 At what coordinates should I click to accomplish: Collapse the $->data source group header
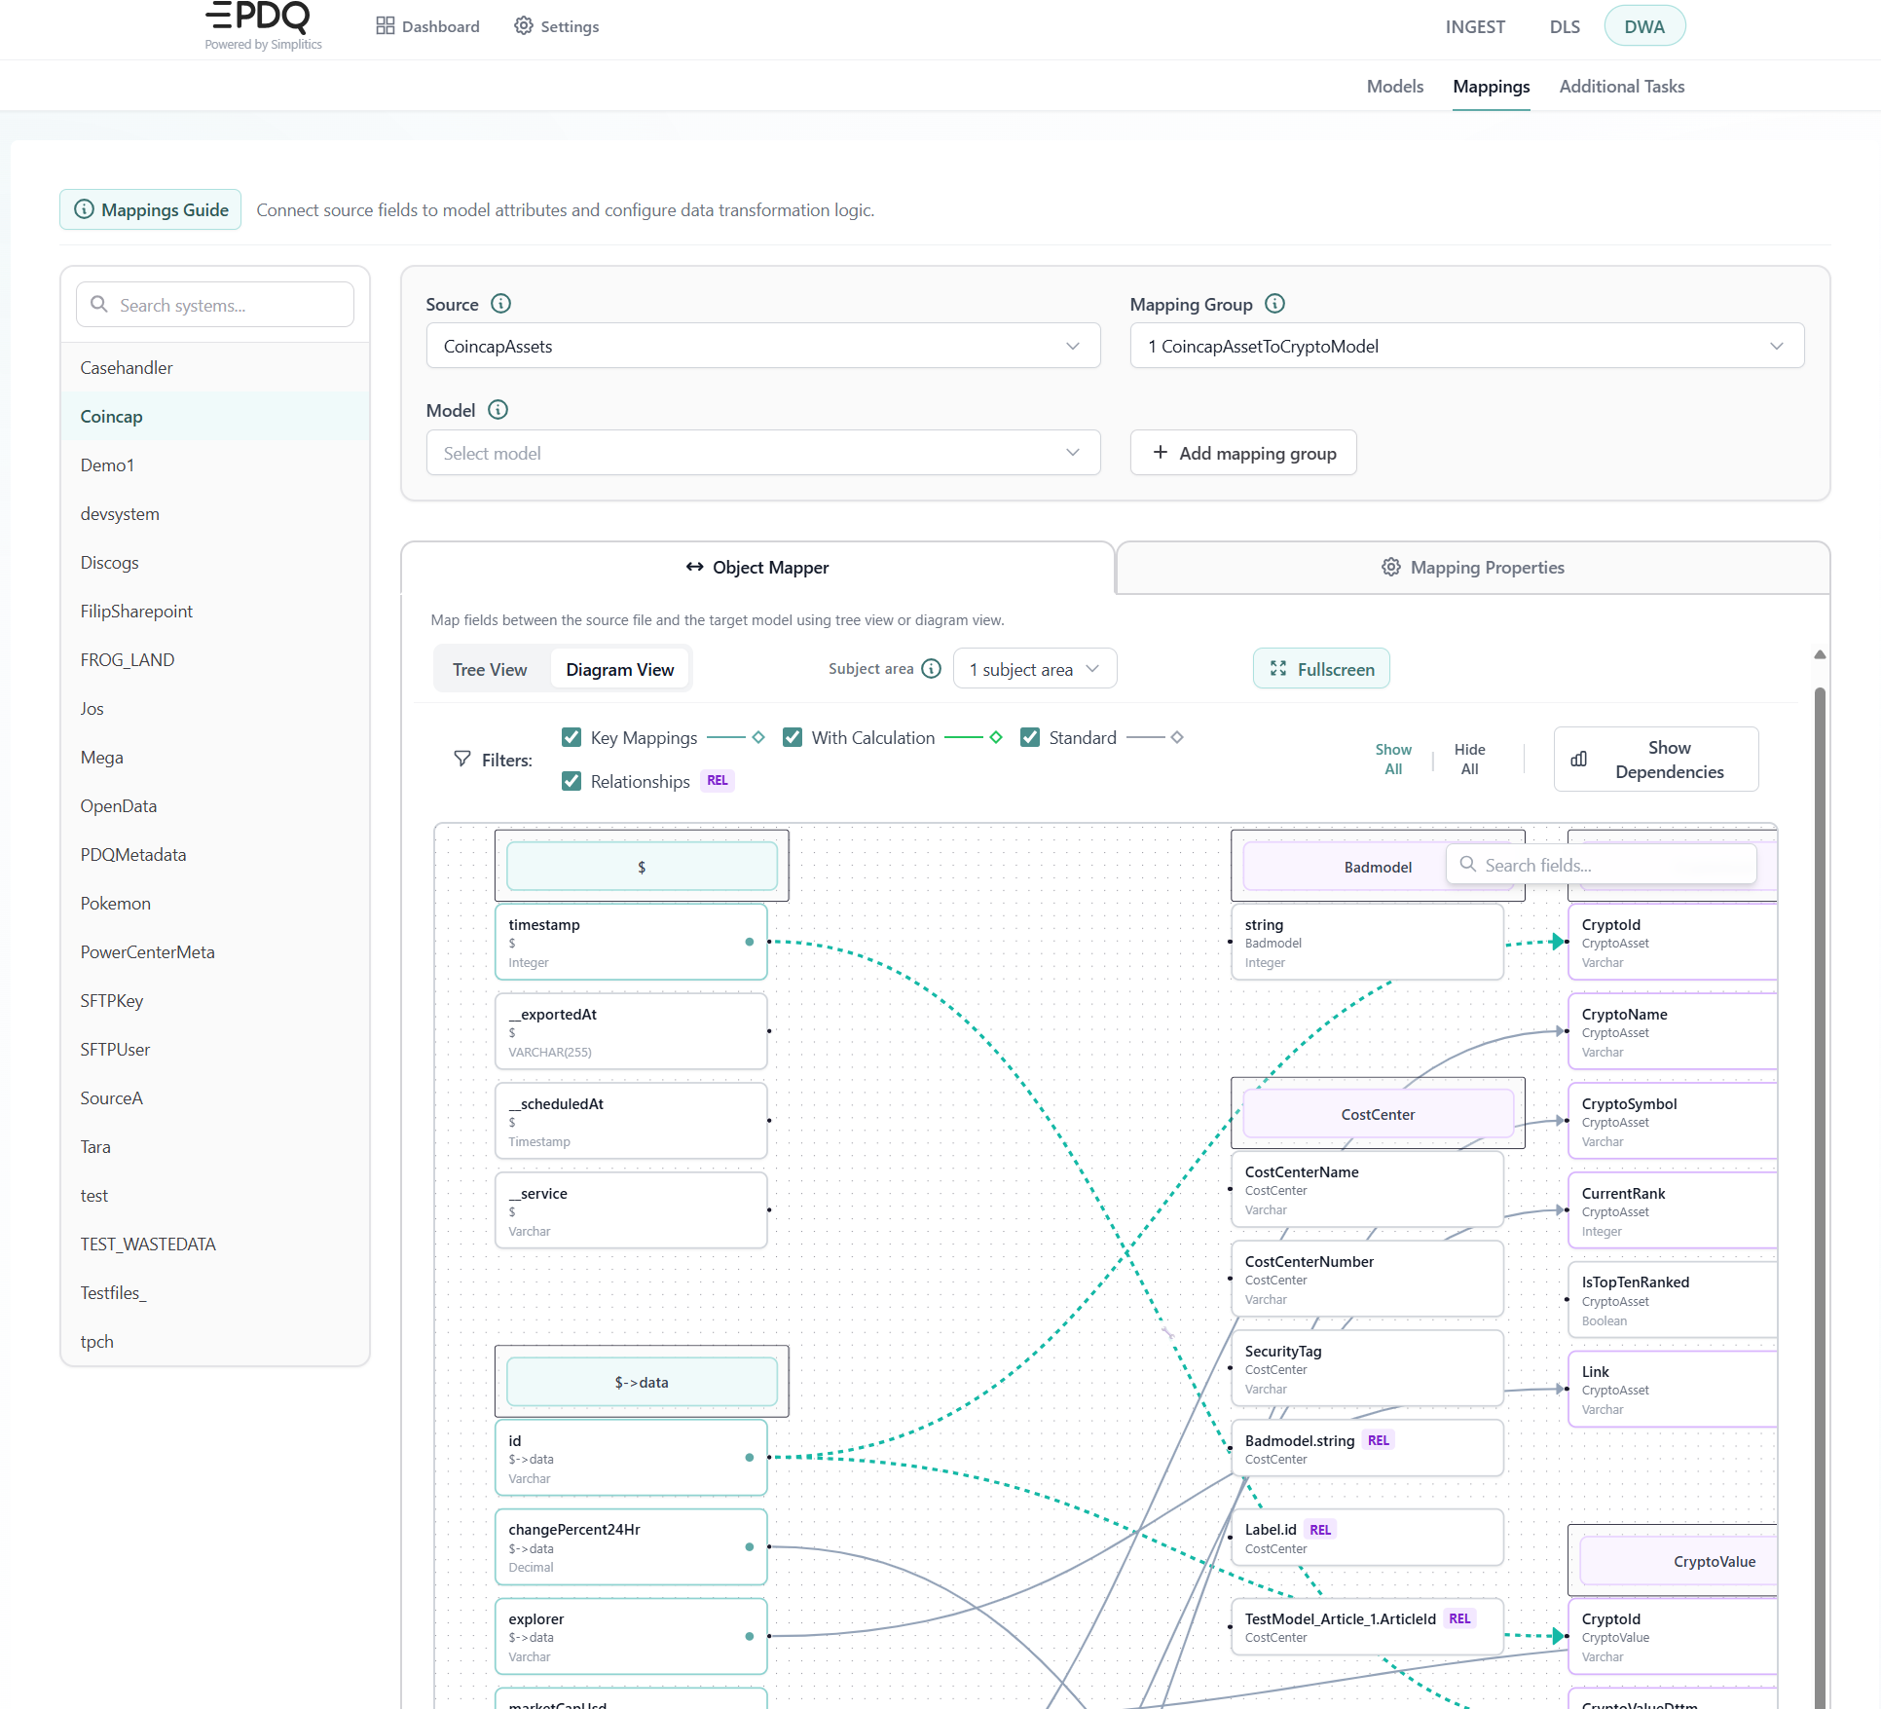(x=642, y=1382)
